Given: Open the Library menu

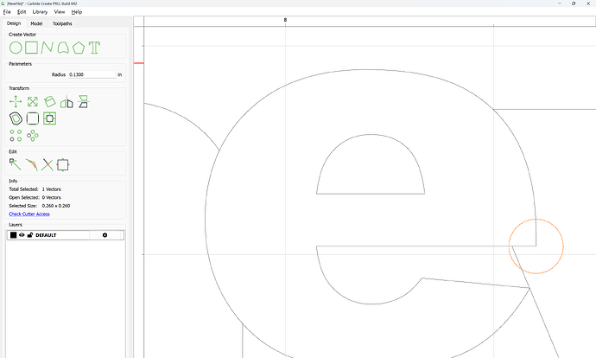Looking at the screenshot, I should (40, 12).
